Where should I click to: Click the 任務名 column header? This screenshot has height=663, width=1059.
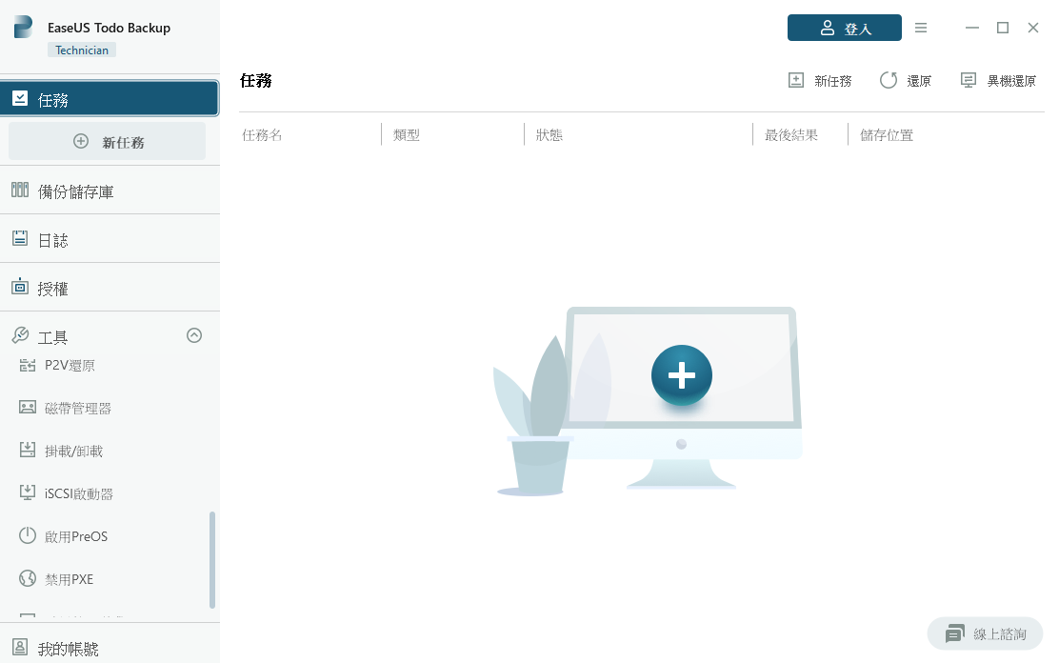(262, 135)
